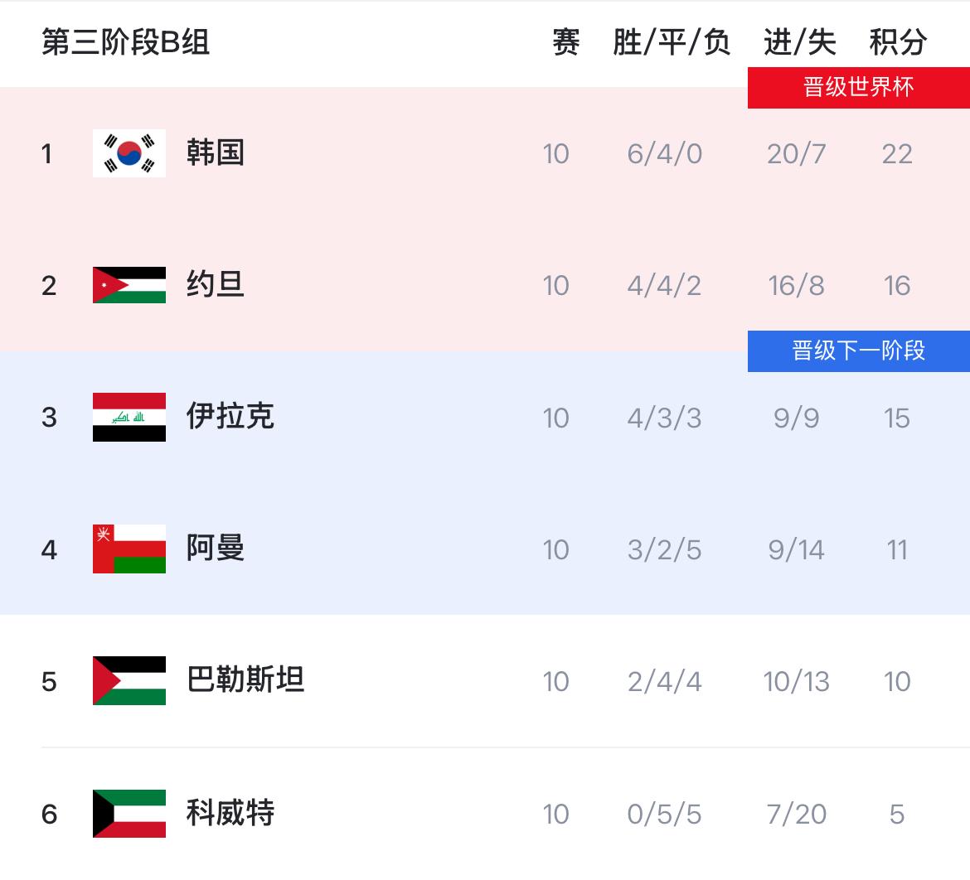The height and width of the screenshot is (880, 970).
Task: Click the 积分 column header
Action: 898,42
